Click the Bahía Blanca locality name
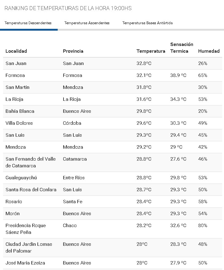This screenshot has height=270, width=224. pyautogui.click(x=20, y=111)
